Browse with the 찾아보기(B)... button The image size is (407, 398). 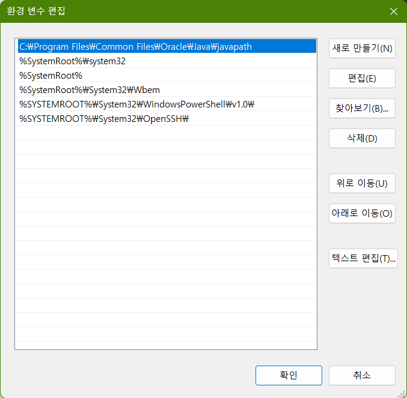click(x=362, y=108)
